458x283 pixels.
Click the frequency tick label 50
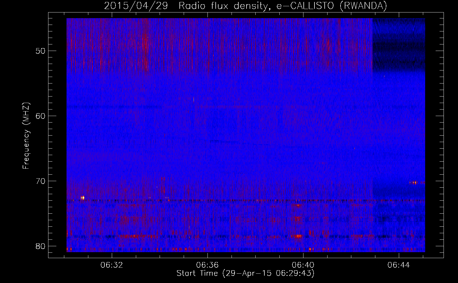[41, 51]
